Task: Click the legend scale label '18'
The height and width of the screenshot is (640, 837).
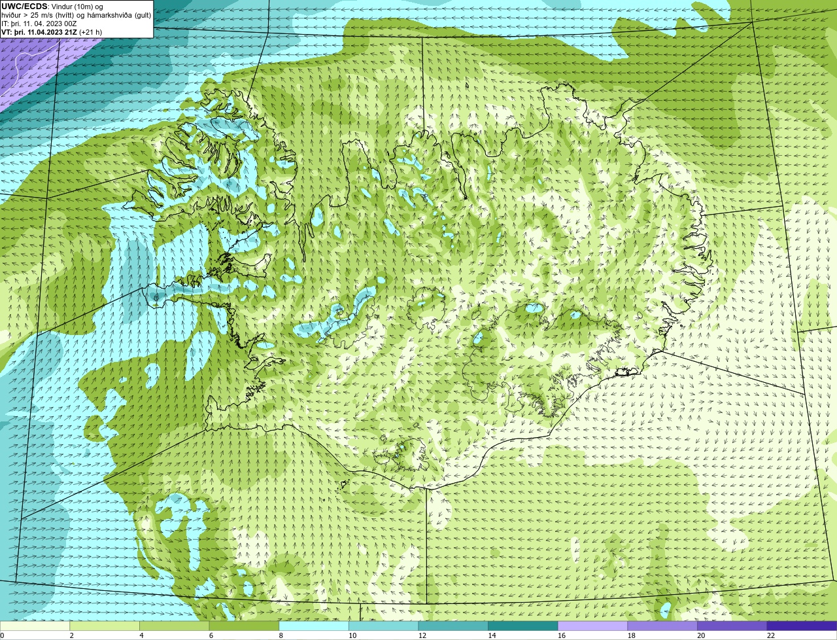Action: [x=632, y=635]
